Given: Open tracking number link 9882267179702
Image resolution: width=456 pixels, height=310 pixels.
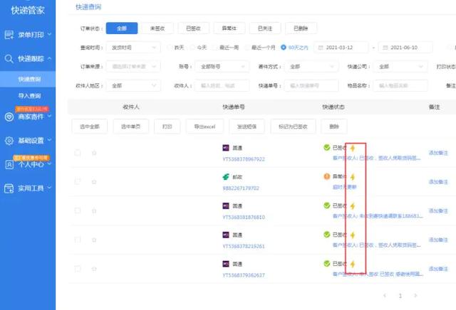Looking at the screenshot, I should [x=241, y=188].
